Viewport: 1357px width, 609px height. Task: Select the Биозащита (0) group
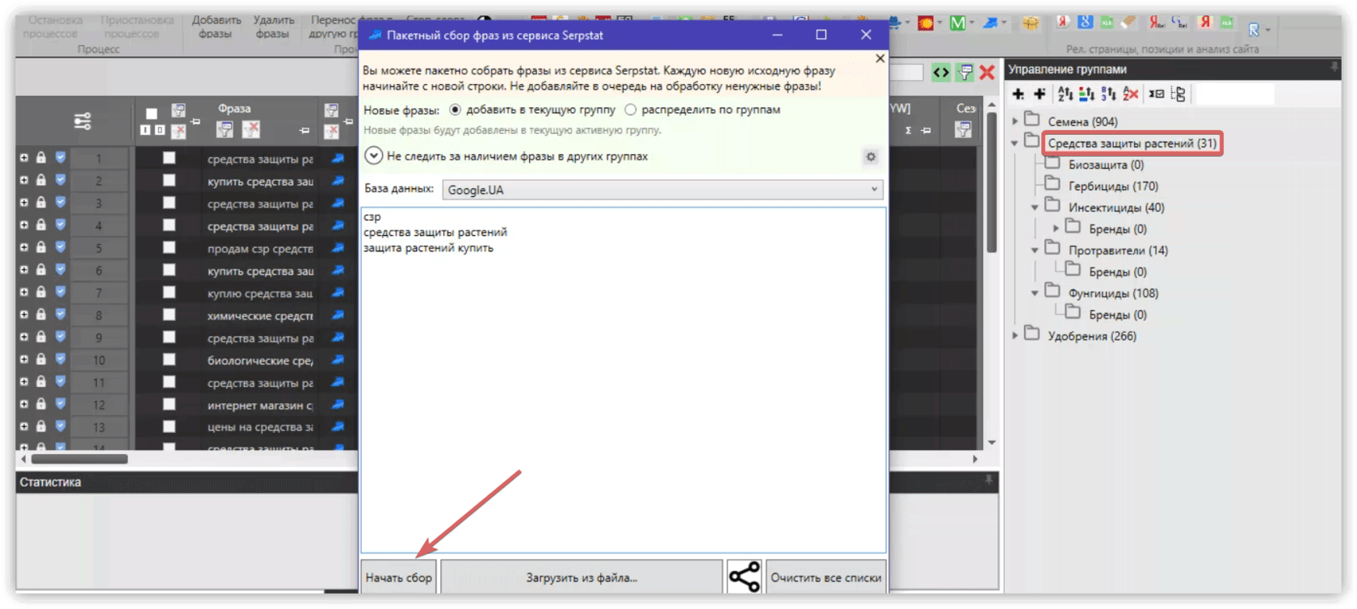(x=1106, y=165)
